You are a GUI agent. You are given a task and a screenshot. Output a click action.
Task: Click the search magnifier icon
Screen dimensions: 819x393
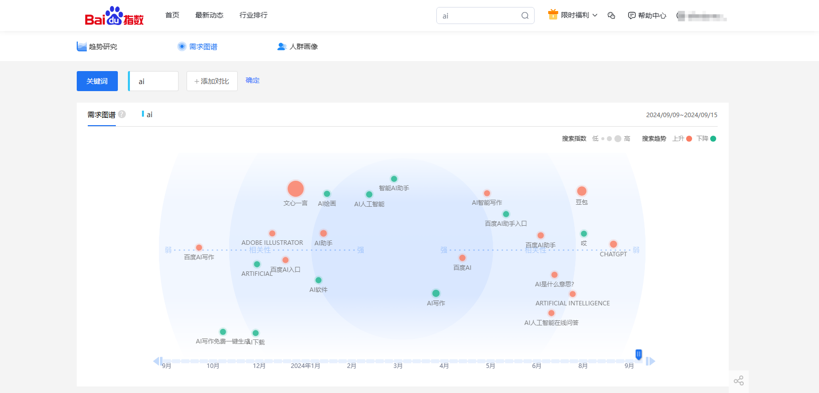(525, 16)
